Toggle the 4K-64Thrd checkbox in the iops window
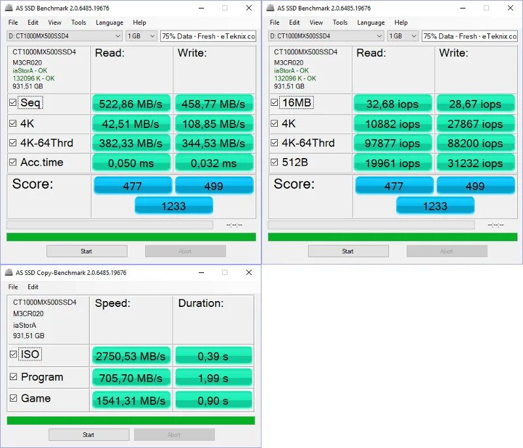 tap(274, 142)
